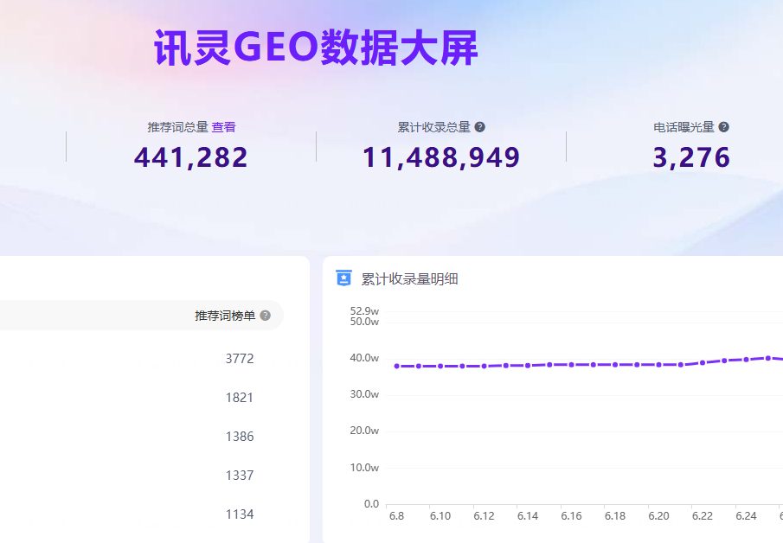The height and width of the screenshot is (543, 783).
Task: Click the 6.8 data point on chart
Action: pos(397,366)
